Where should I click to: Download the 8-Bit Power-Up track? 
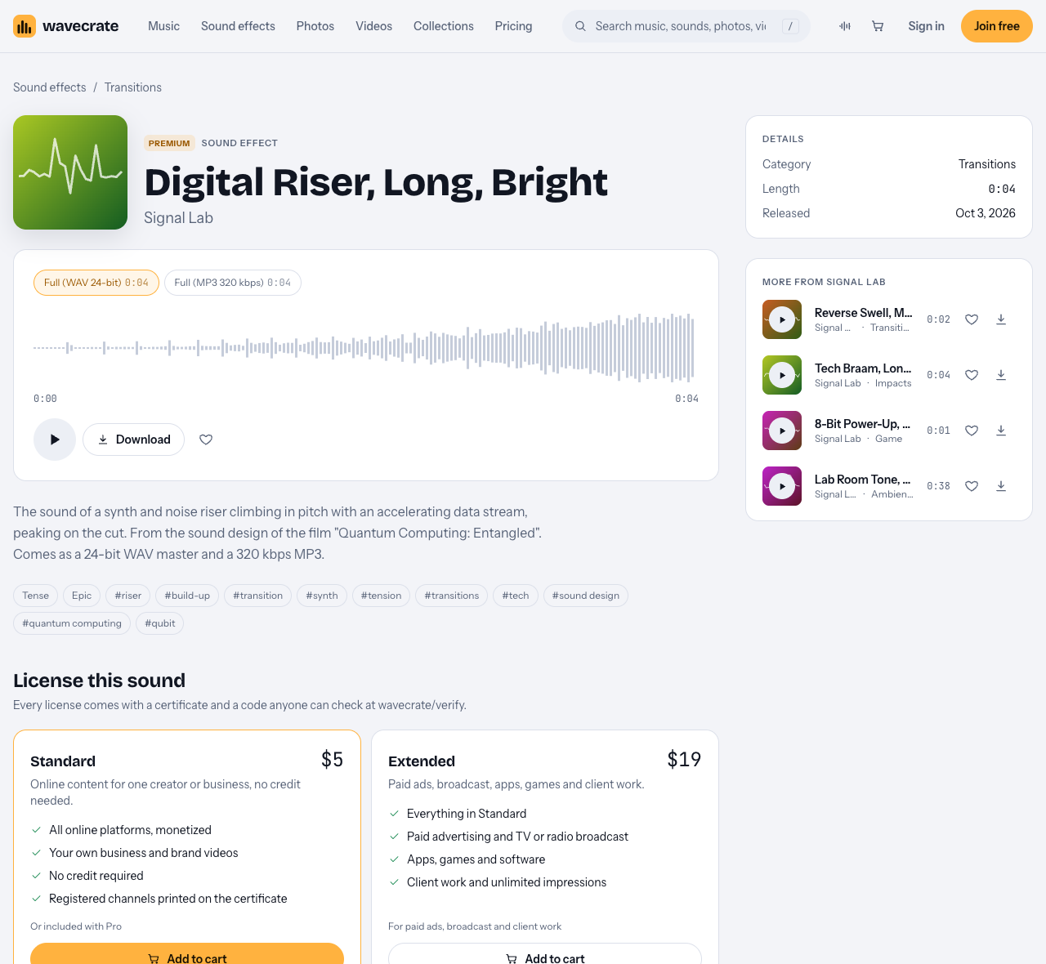pyautogui.click(x=1001, y=431)
